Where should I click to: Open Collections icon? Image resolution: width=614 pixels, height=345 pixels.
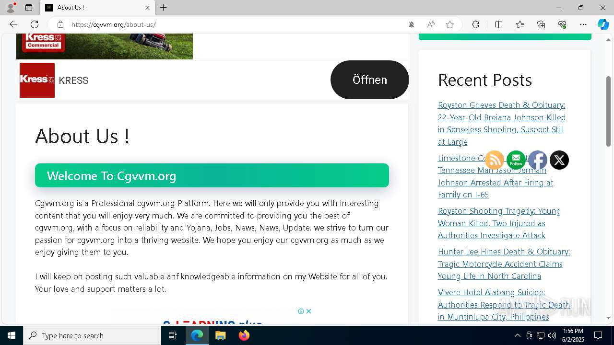click(541, 24)
